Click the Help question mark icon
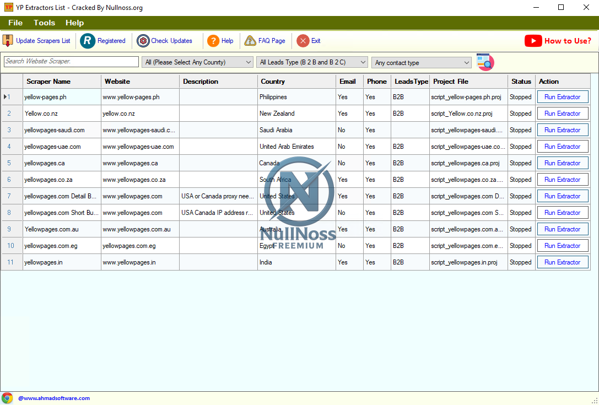Viewport: 599px width, 405px height. pos(213,40)
